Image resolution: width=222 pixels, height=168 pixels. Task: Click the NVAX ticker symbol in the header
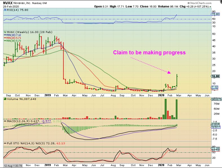[8, 3]
